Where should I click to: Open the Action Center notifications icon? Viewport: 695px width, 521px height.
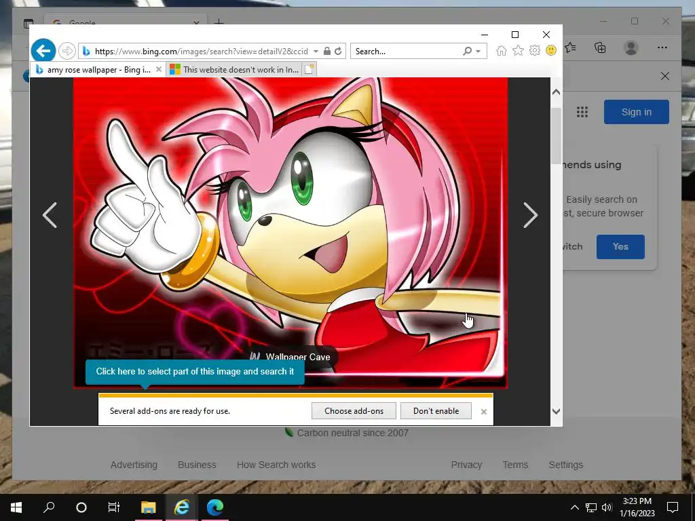(x=673, y=507)
